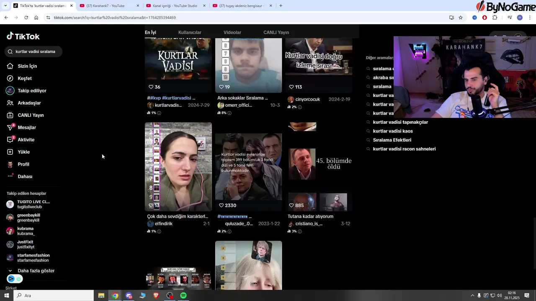Close the TikTok browser tab

click(x=71, y=6)
